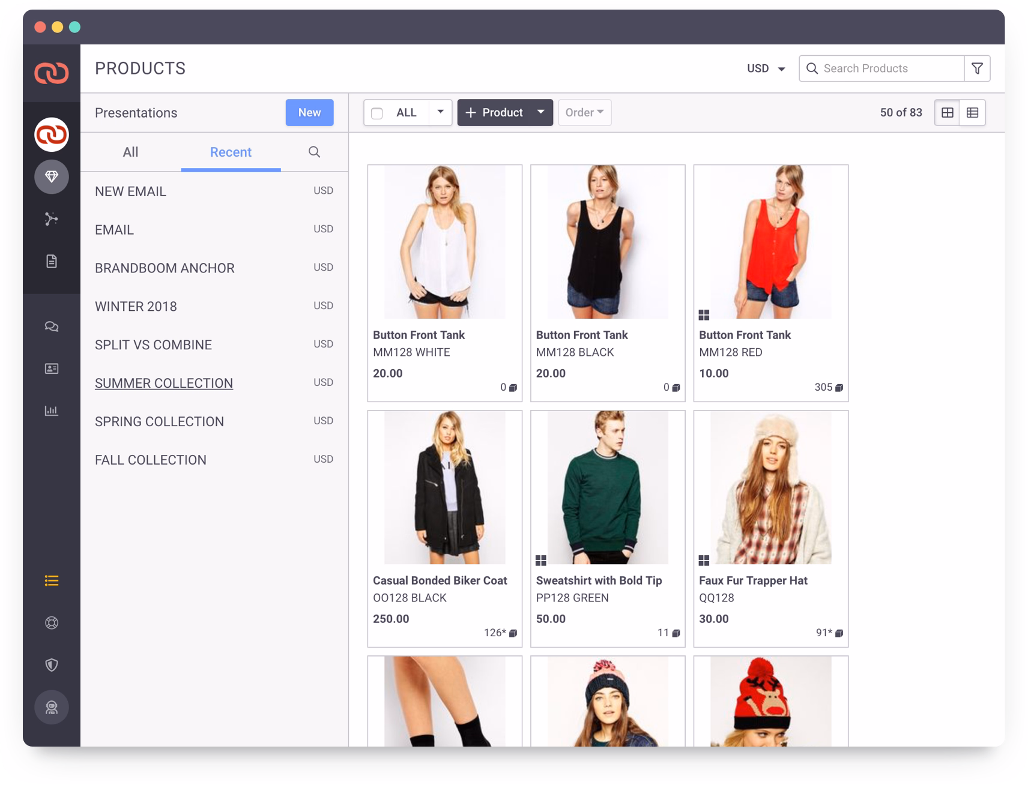This screenshot has width=1028, height=785.
Task: Click the PP128 GREEN style code
Action: tap(572, 598)
